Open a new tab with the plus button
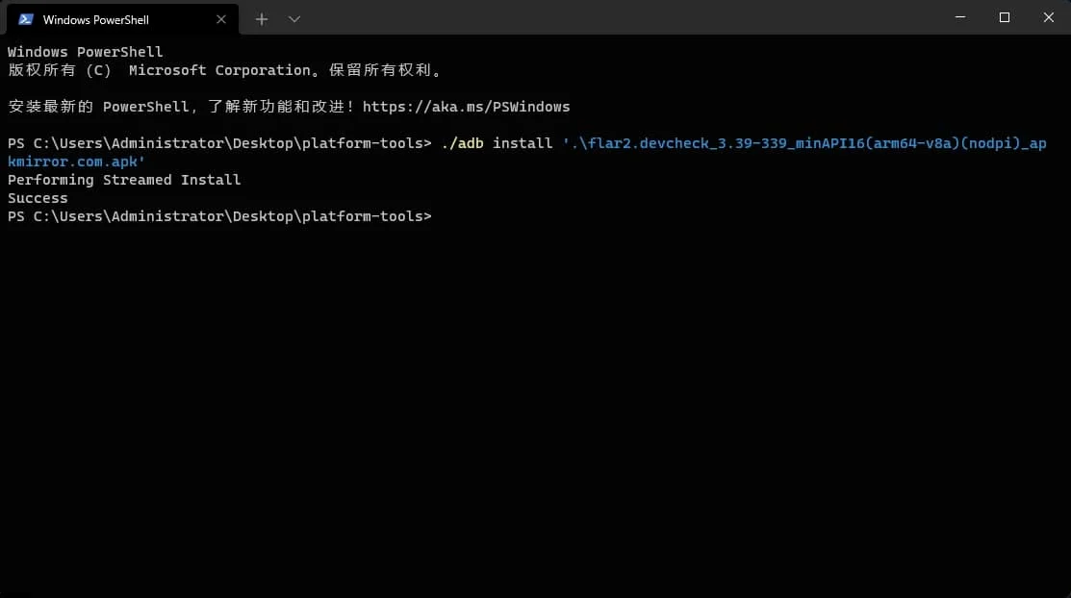This screenshot has width=1071, height=598. pos(262,19)
